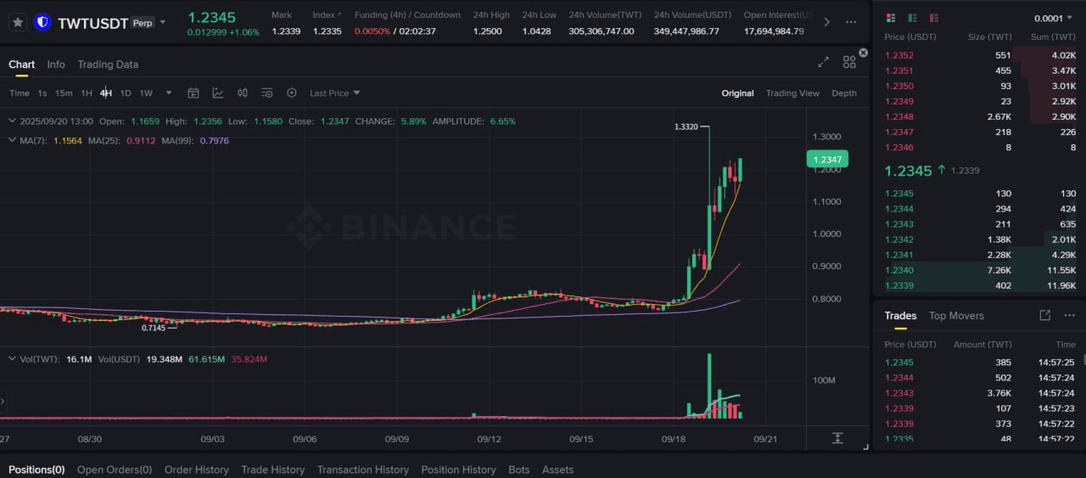Select the 1W chart interval
This screenshot has height=478, width=1086.
pos(146,93)
